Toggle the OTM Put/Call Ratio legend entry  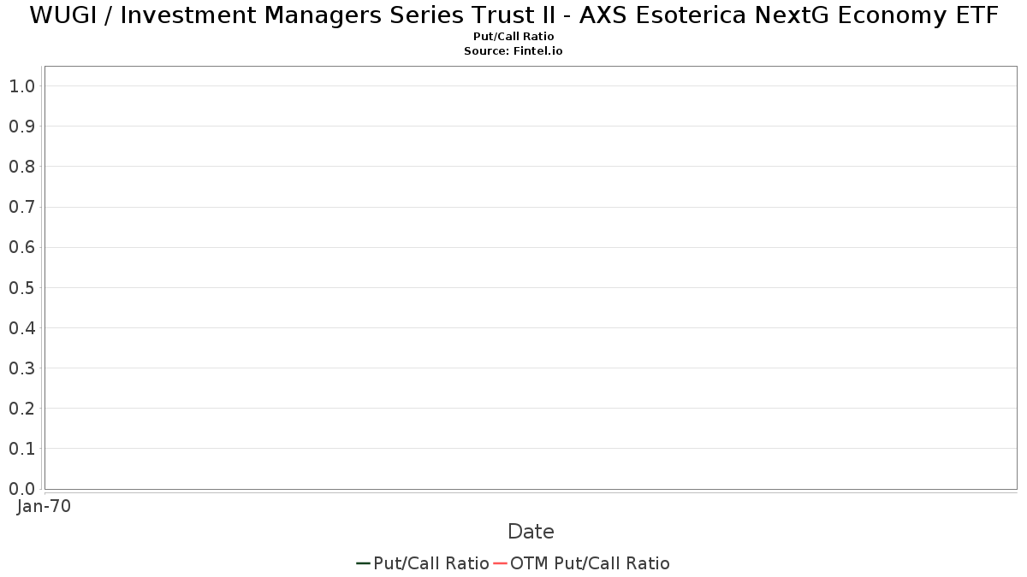pos(581,563)
